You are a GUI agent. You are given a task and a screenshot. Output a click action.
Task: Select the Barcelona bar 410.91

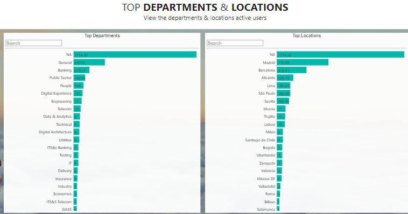[292, 70]
